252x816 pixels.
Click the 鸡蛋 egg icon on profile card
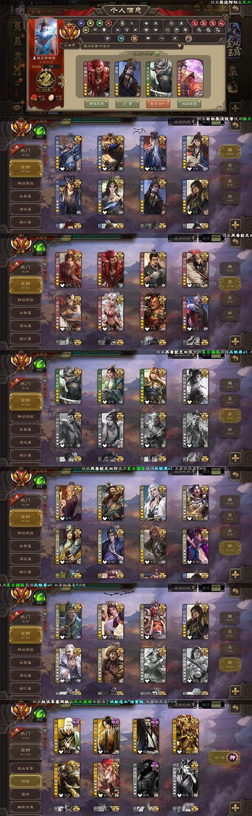pos(51,97)
